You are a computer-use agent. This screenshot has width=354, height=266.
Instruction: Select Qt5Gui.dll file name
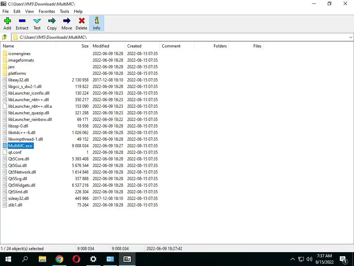pos(17,165)
